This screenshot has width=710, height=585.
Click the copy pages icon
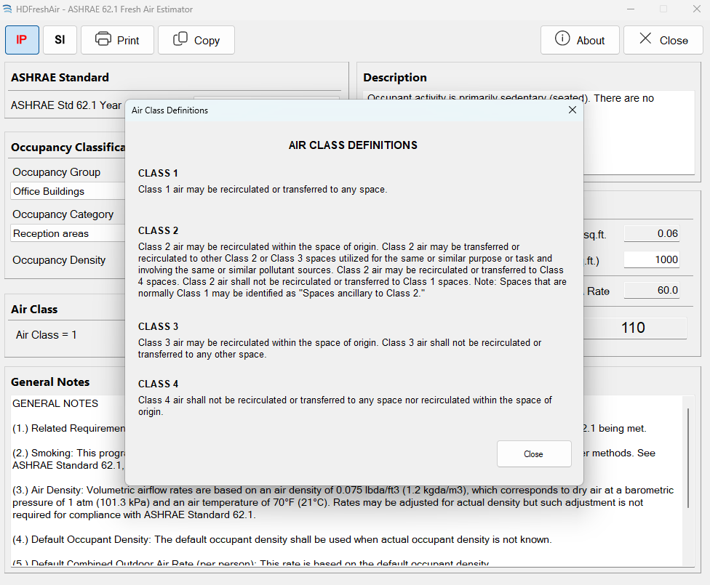pyautogui.click(x=180, y=39)
